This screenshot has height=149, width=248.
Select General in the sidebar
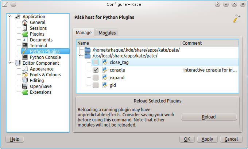(38, 23)
